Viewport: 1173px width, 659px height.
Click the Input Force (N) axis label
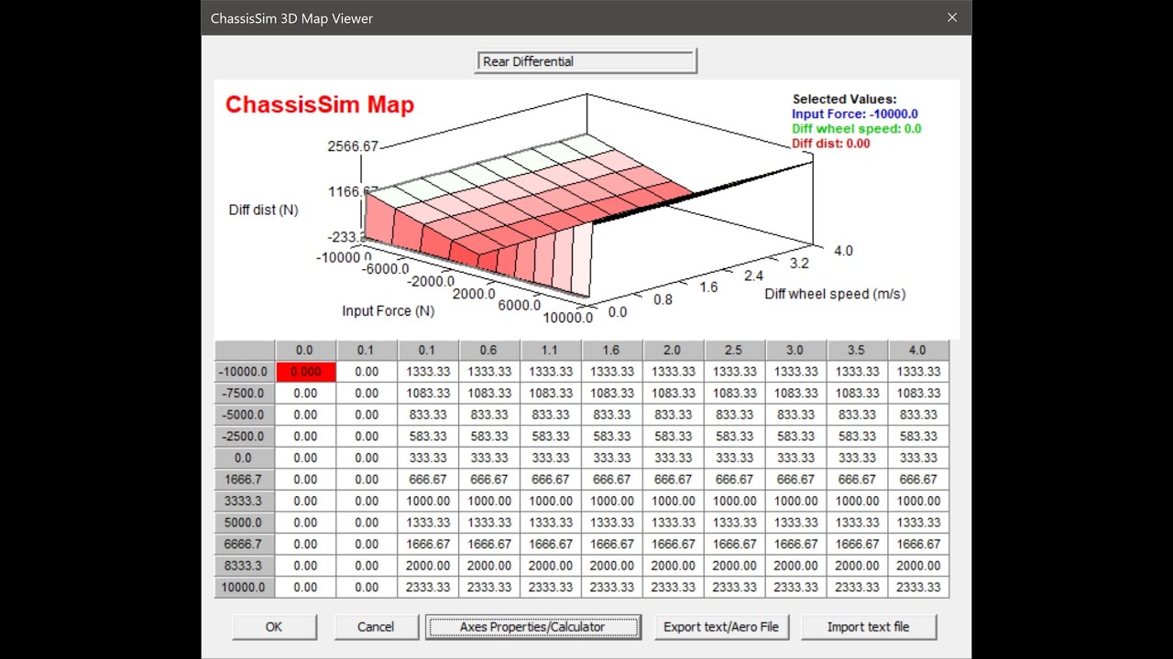pyautogui.click(x=389, y=311)
